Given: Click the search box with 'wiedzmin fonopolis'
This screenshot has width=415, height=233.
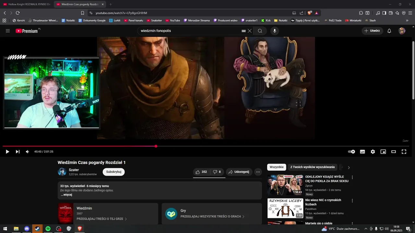Looking at the screenshot, I should coord(190,31).
